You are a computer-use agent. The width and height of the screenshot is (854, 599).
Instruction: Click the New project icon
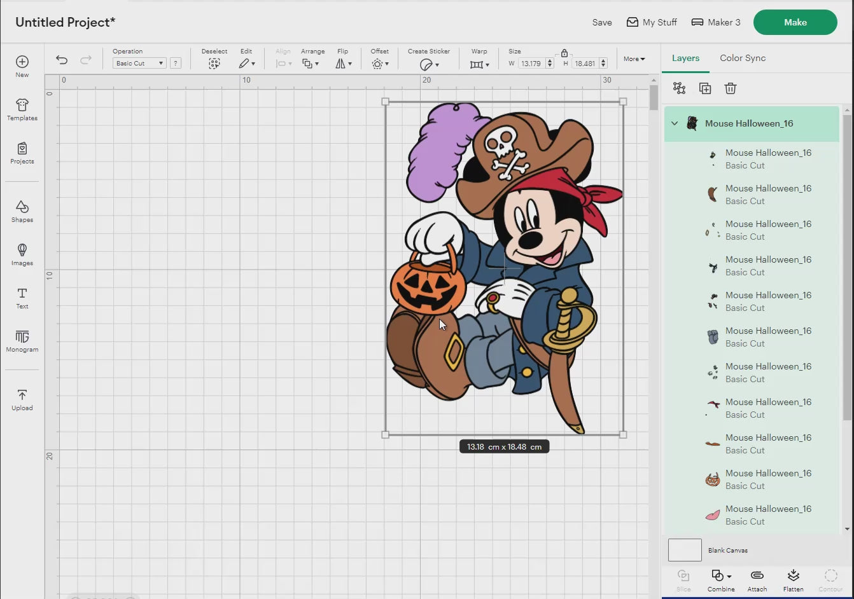22,62
